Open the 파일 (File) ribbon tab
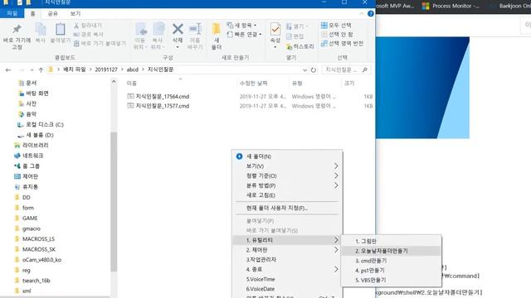Viewport: 531px width, 298px height. [x=12, y=13]
